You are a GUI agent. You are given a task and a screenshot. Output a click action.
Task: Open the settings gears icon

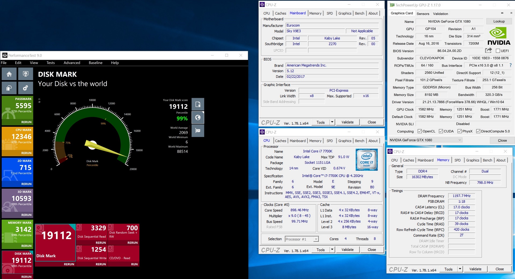25,88
